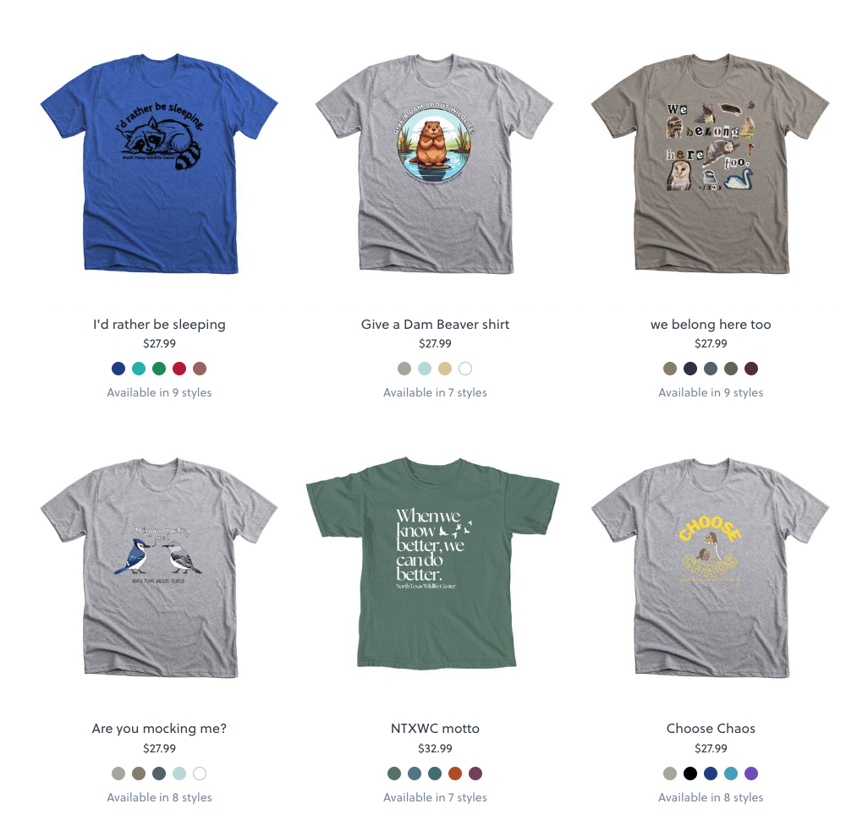Image resolution: width=868 pixels, height=831 pixels.
Task: Click "Available in 9 styles" under "we belong here too"
Action: pos(711,392)
